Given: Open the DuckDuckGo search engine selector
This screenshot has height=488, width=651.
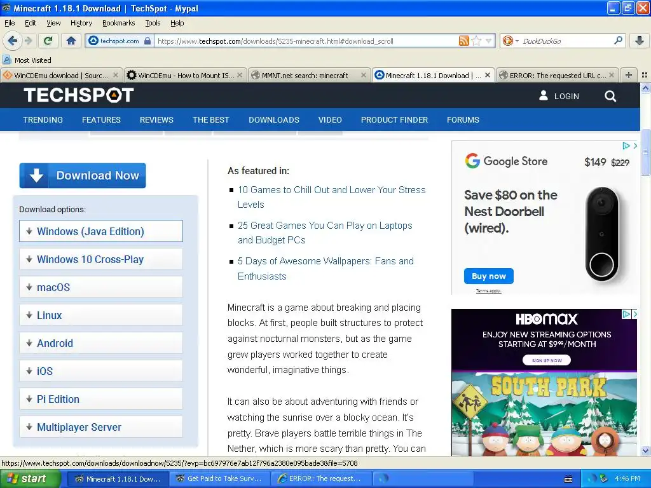Looking at the screenshot, I should [x=511, y=41].
